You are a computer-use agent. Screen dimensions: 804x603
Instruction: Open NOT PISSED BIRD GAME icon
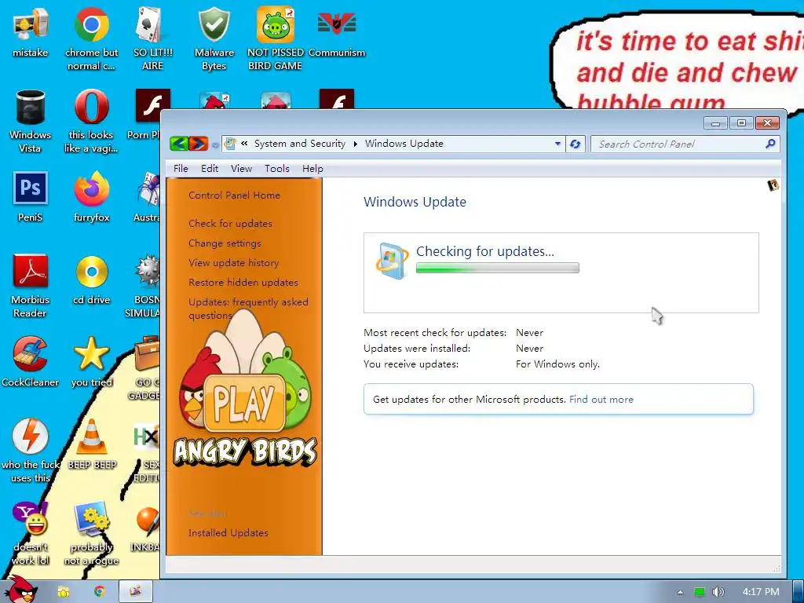tap(276, 38)
